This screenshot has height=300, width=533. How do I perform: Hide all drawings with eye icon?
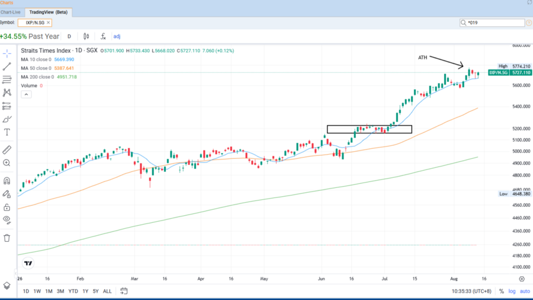(7, 220)
